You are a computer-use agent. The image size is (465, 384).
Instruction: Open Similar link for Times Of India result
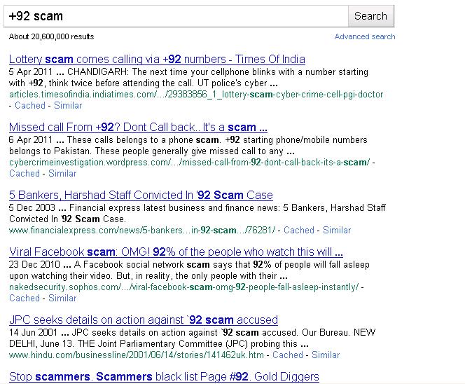pos(68,105)
